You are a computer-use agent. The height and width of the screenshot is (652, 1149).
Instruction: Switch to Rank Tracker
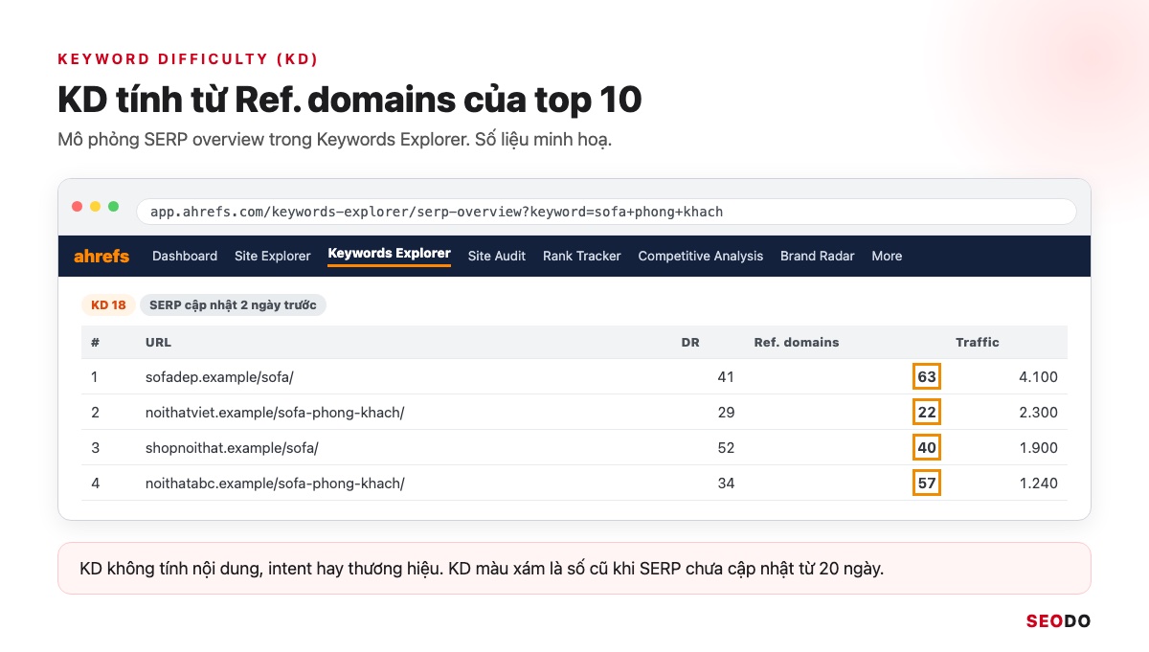pyautogui.click(x=582, y=256)
